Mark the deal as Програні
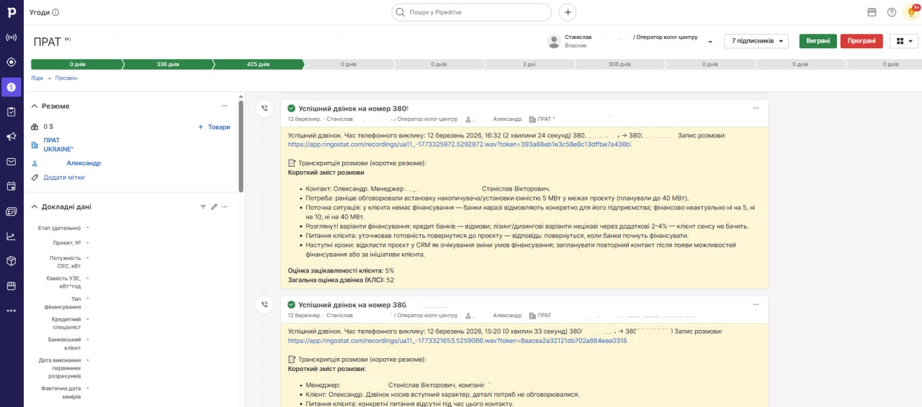922x407 pixels. pos(861,41)
